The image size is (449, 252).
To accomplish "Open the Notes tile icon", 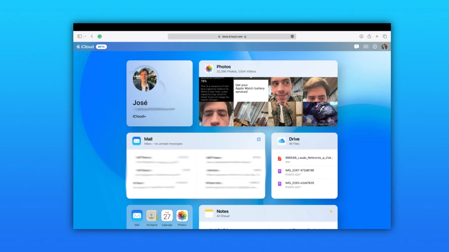I will point(209,213).
